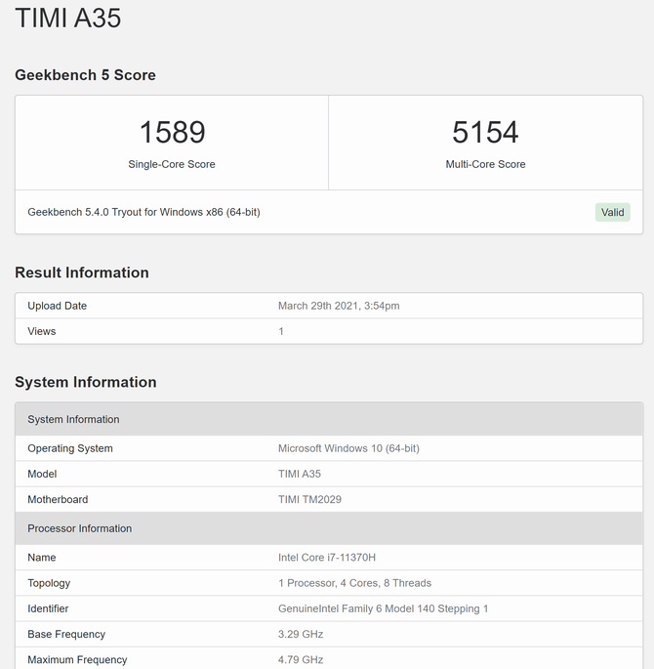The height and width of the screenshot is (669, 654).
Task: Click the Topology value with 4 Cores
Action: point(354,583)
